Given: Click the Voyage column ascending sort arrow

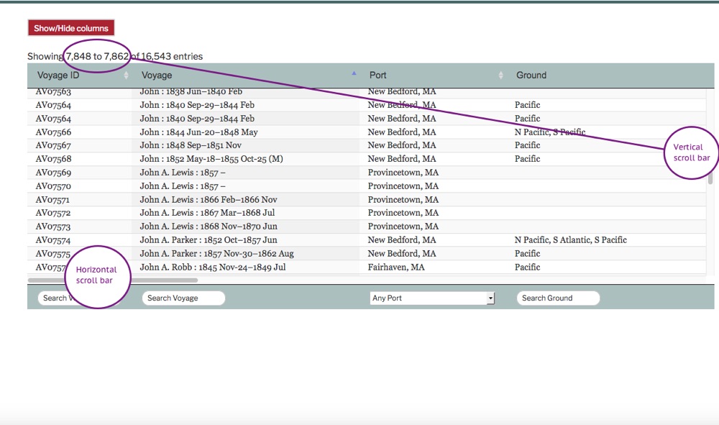Looking at the screenshot, I should (x=354, y=73).
